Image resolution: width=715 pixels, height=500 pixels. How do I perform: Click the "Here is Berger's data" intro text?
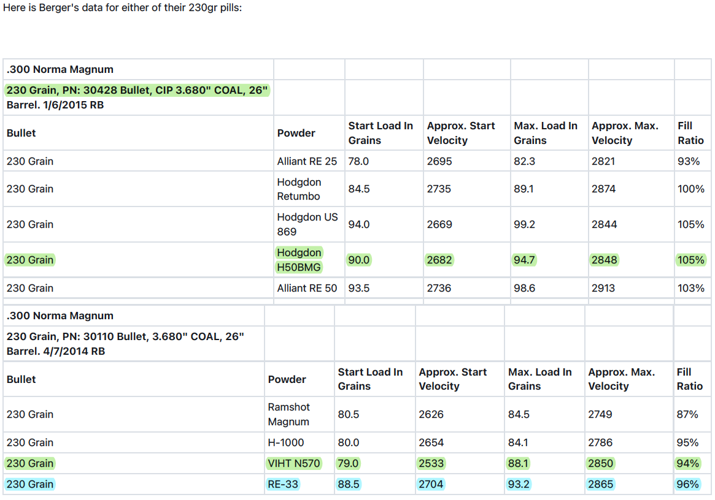coord(123,9)
